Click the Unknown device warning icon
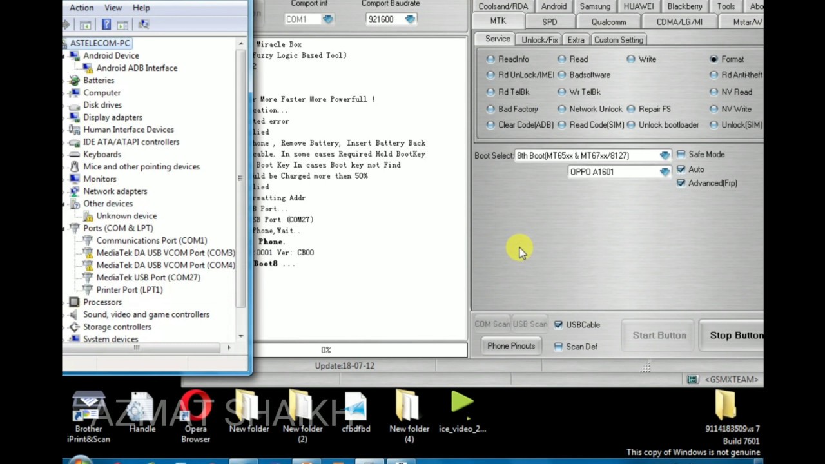 (x=88, y=216)
